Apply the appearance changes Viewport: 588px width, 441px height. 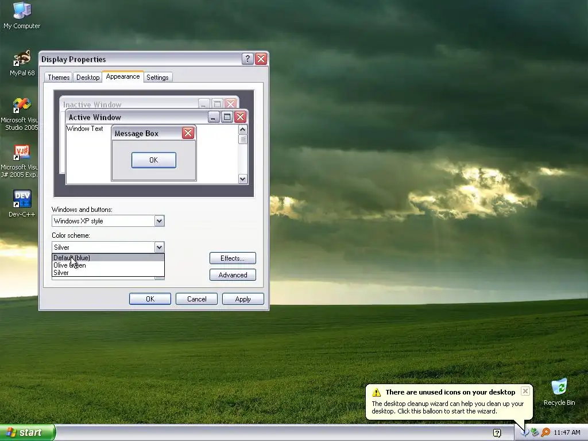pos(243,299)
